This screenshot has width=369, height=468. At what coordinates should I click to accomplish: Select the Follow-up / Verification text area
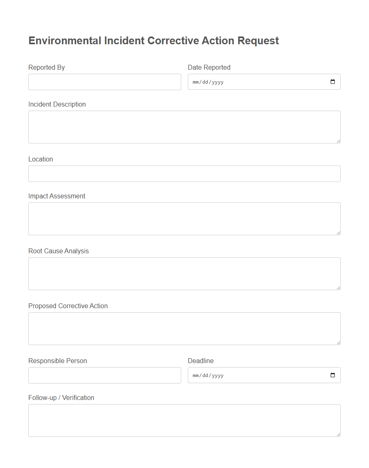184,420
